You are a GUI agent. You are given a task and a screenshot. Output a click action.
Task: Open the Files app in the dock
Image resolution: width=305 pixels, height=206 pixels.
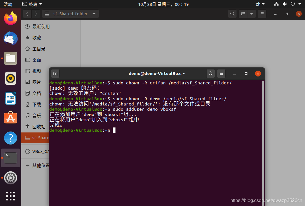coord(11,58)
